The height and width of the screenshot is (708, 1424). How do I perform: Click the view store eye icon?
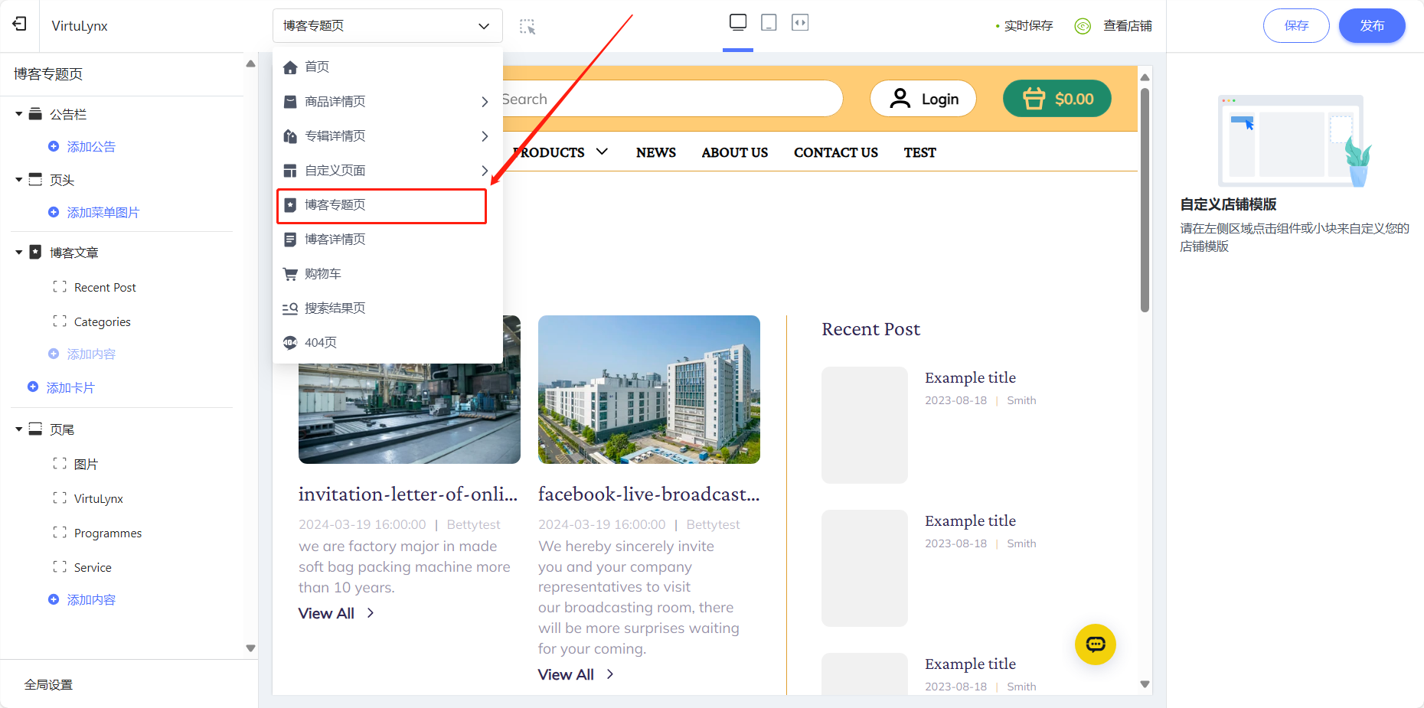(1083, 26)
